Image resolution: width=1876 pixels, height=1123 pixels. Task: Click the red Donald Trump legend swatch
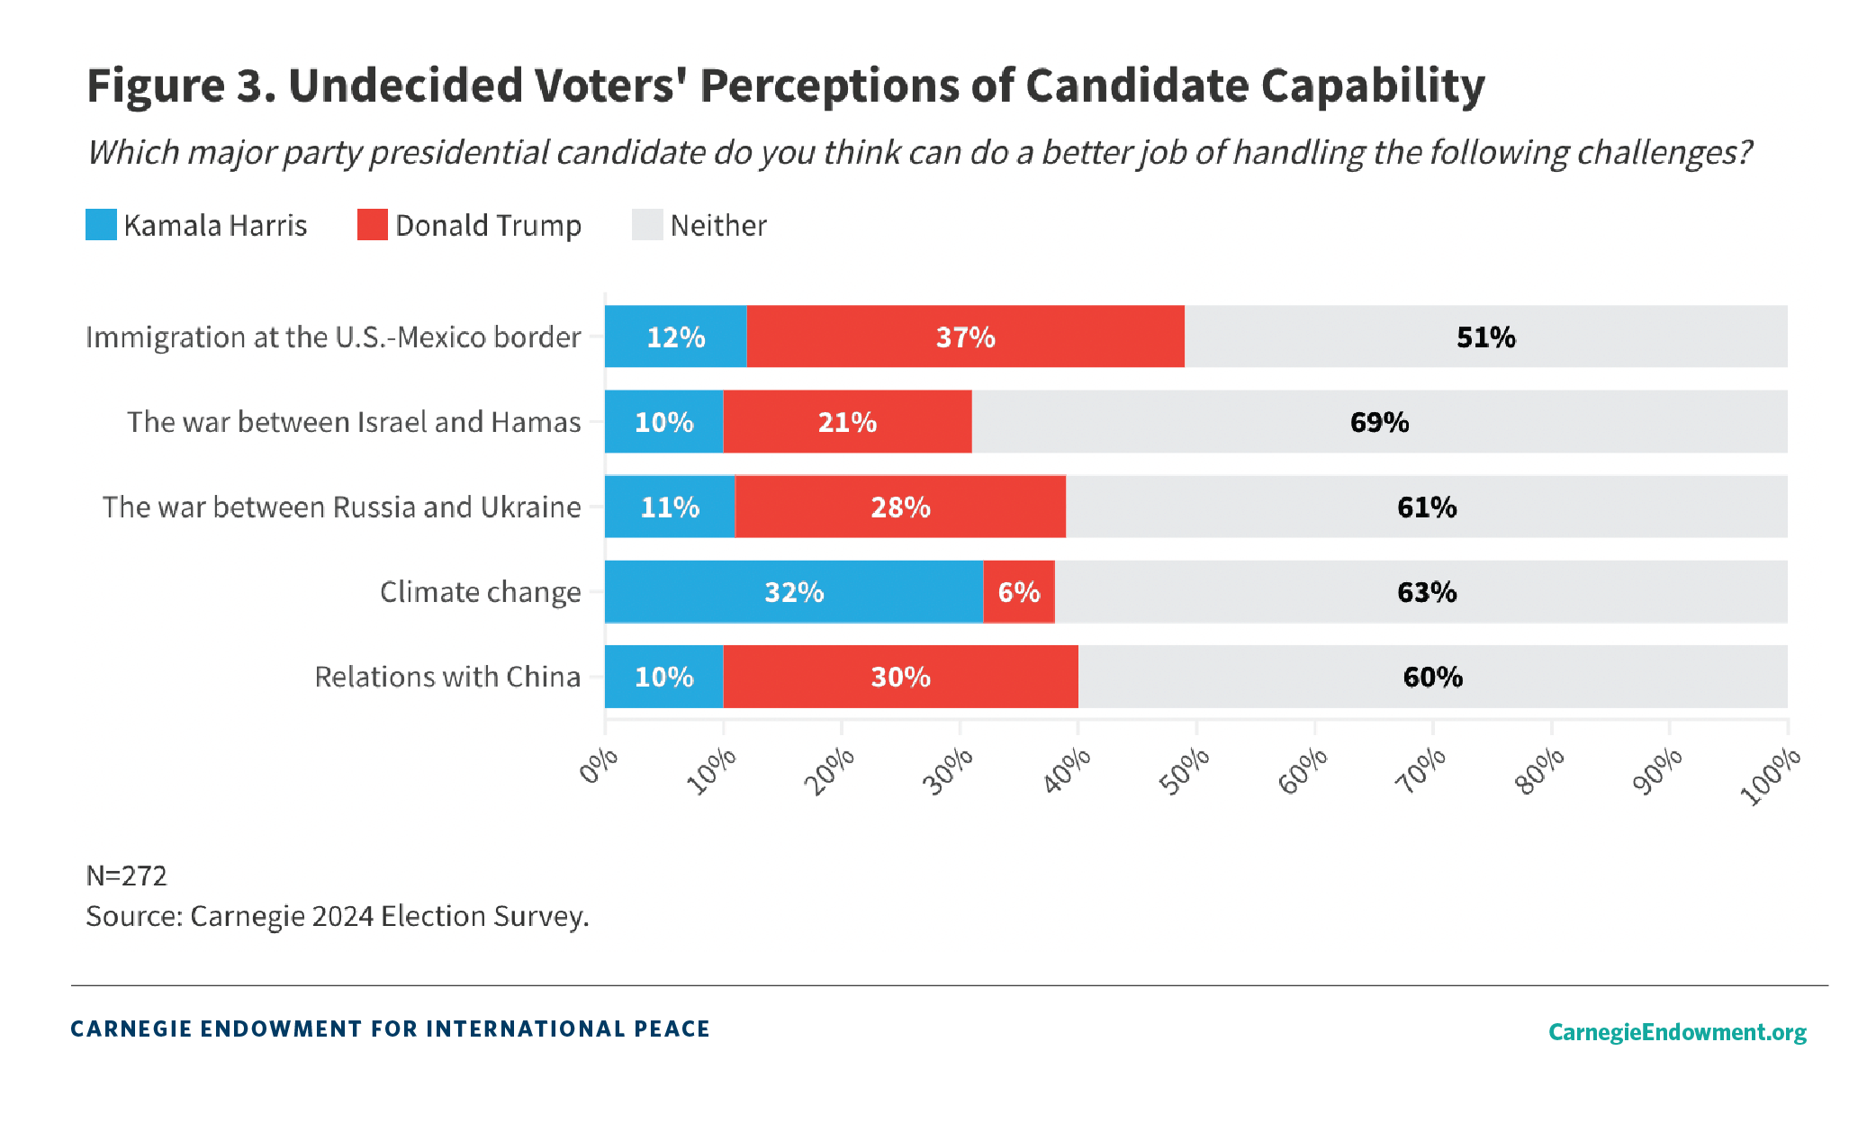[372, 225]
